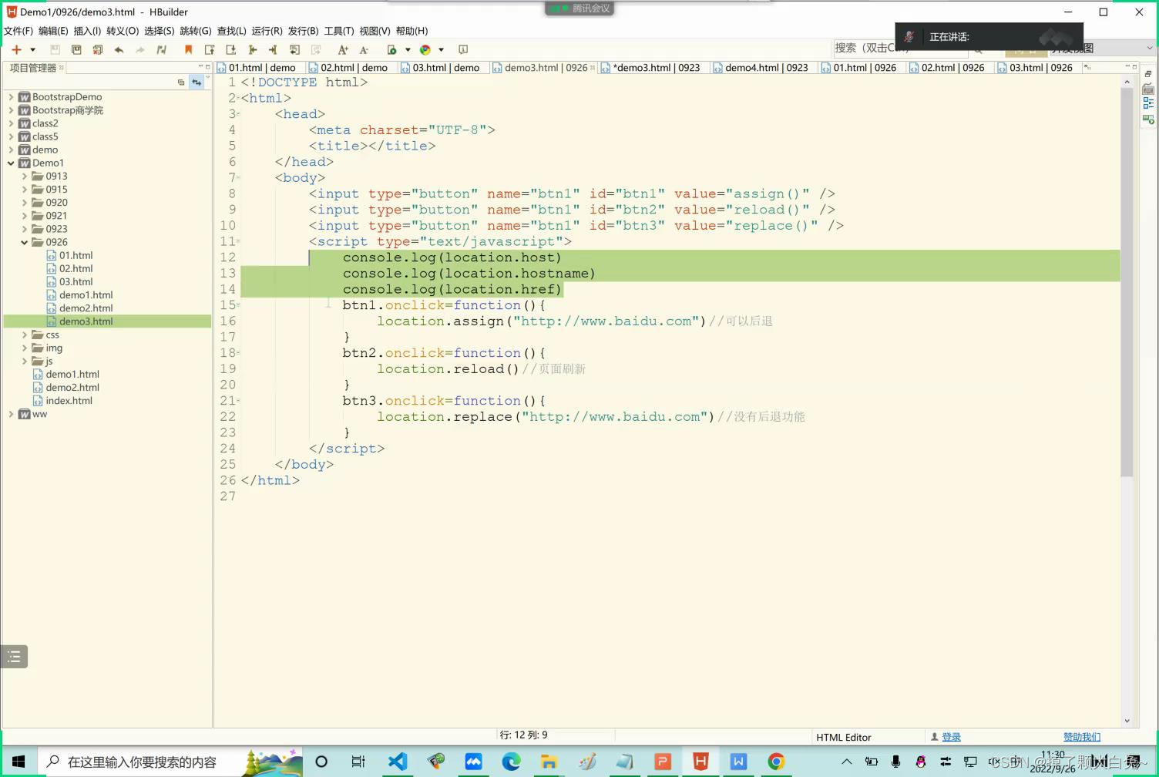The height and width of the screenshot is (777, 1159).
Task: Click the orange Bookmark toolbar icon
Action: (x=188, y=49)
